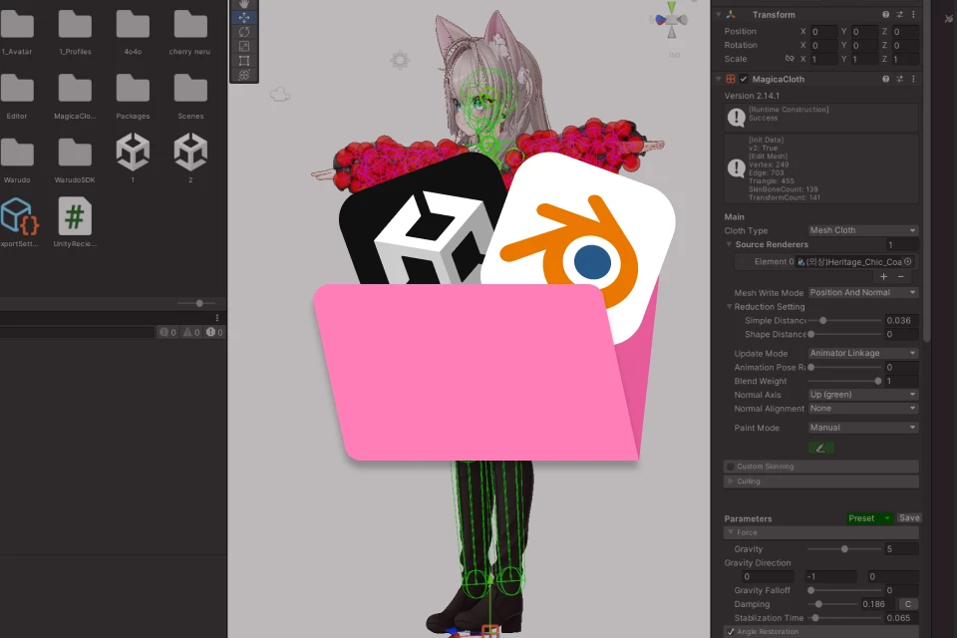The image size is (957, 638).
Task: Toggle the Scale proportions link icon
Action: click(790, 59)
